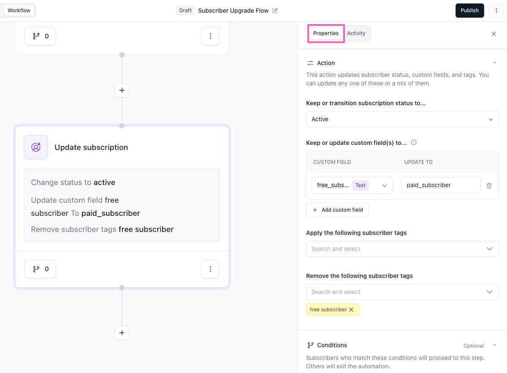The image size is (507, 373).
Task: Collapse the Conditions section
Action: [494, 345]
